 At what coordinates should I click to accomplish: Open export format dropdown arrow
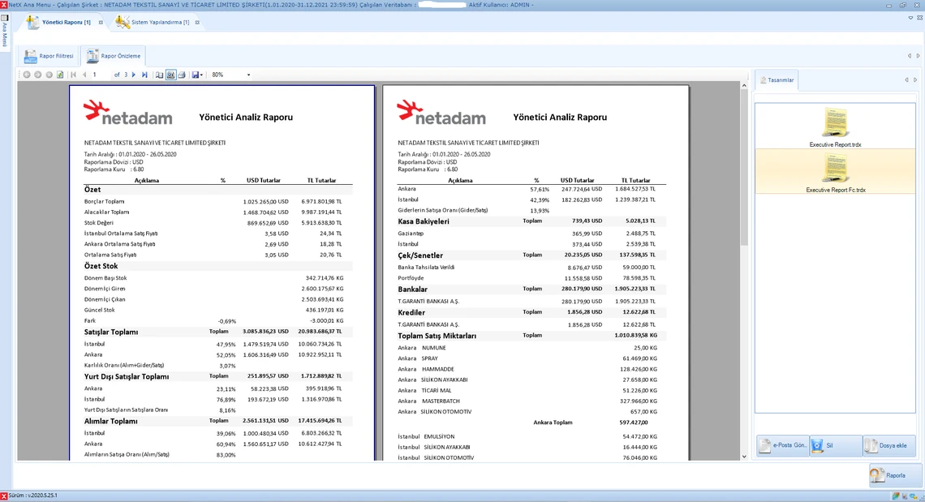click(x=201, y=75)
